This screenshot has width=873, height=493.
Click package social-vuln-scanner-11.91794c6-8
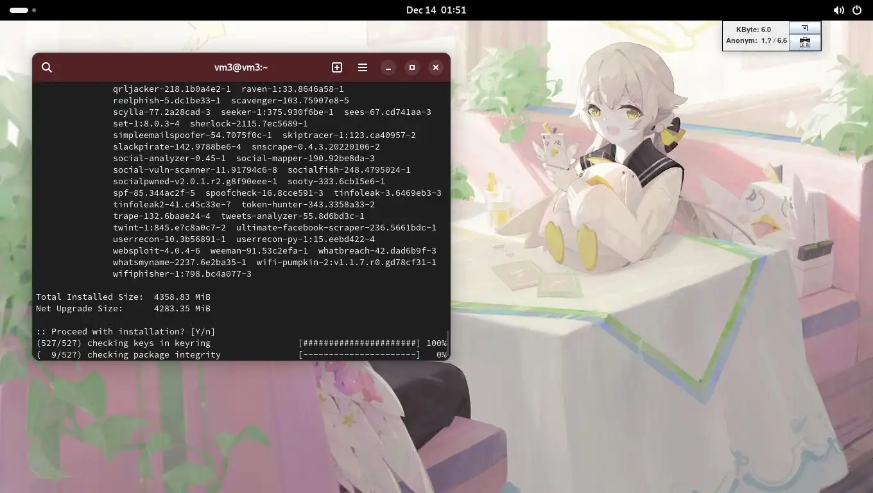pos(195,170)
